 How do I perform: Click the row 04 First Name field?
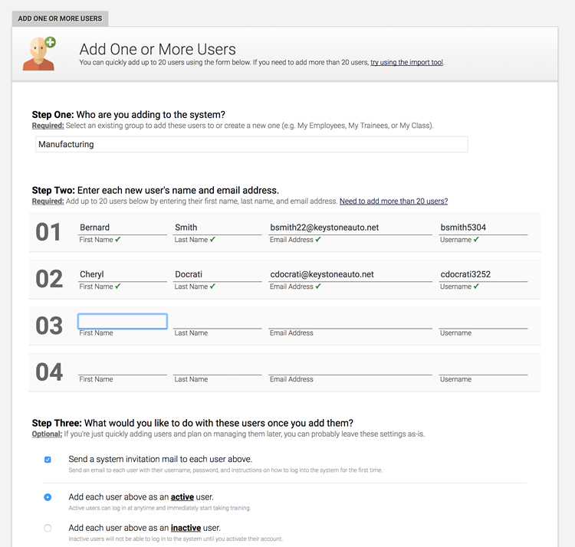pyautogui.click(x=123, y=368)
